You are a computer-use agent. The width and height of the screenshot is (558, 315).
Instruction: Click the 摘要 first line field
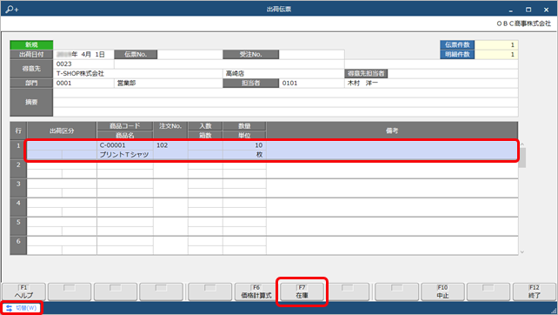tap(285, 93)
